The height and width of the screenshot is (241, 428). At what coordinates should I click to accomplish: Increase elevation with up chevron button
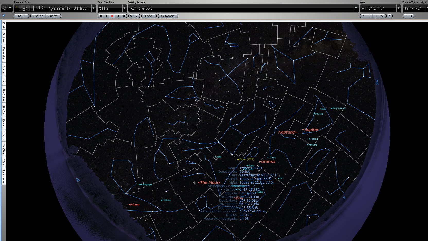click(x=137, y=16)
